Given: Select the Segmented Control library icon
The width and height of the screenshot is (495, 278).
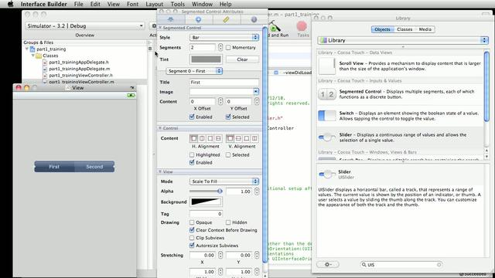Looking at the screenshot, I should (326, 94).
